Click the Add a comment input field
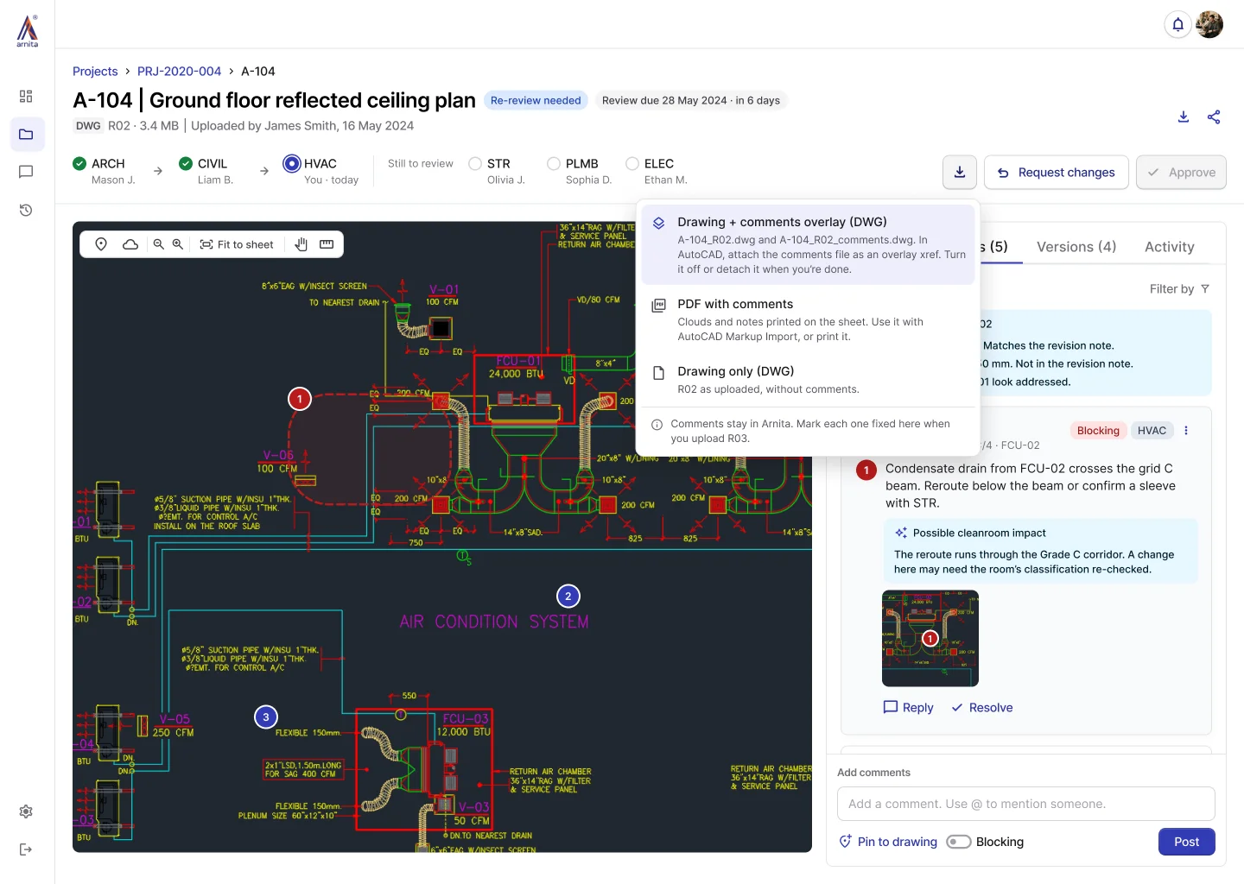Viewport: 1244px width, 884px height. pyautogui.click(x=1025, y=804)
